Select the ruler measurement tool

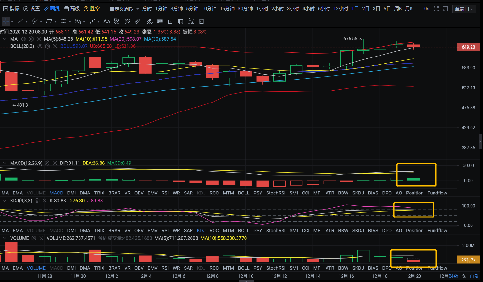(x=138, y=21)
